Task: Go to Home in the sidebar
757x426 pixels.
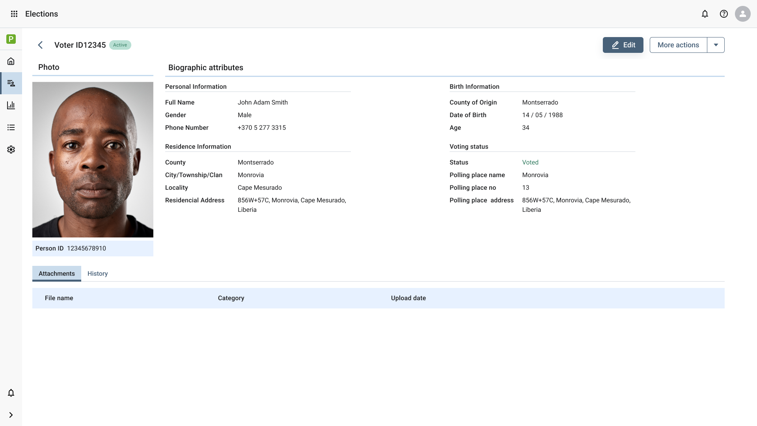Action: (x=11, y=61)
